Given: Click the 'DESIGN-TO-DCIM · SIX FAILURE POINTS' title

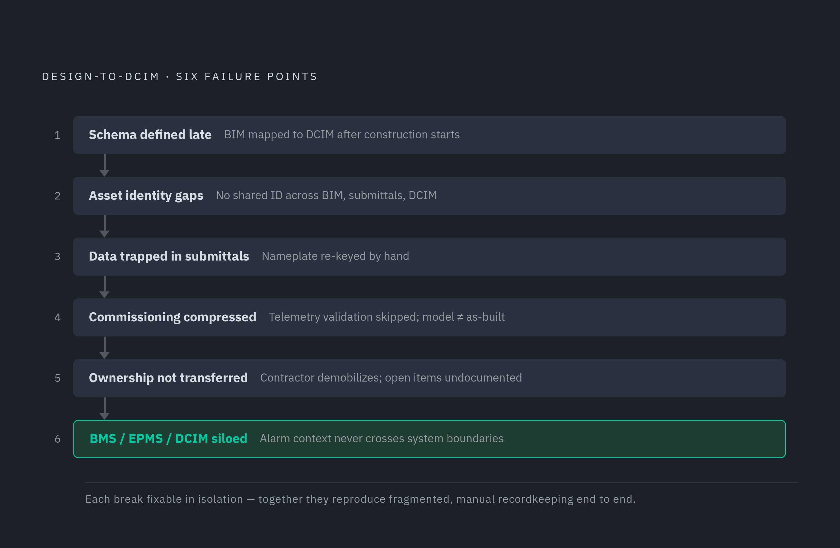Looking at the screenshot, I should (x=180, y=76).
